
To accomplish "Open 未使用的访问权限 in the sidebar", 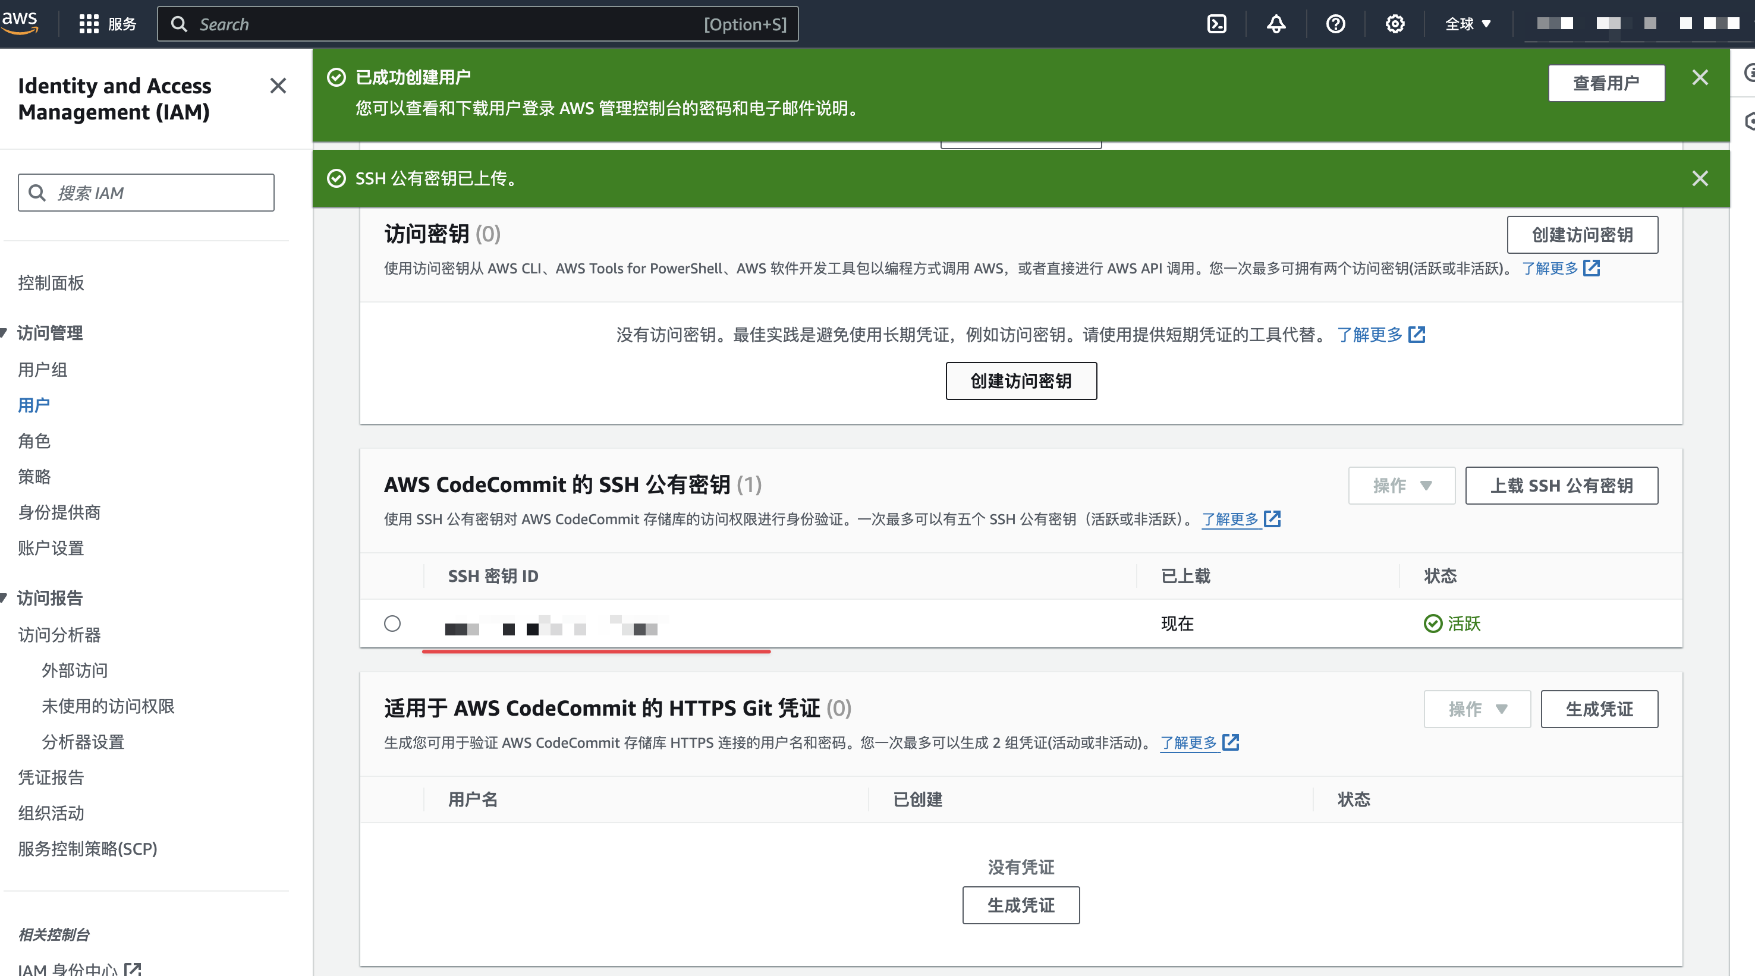I will point(108,706).
